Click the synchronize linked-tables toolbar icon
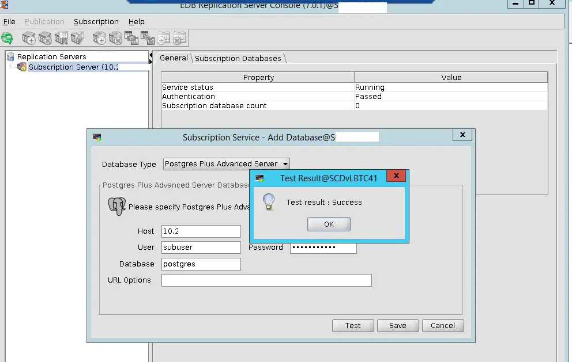 pos(148,38)
